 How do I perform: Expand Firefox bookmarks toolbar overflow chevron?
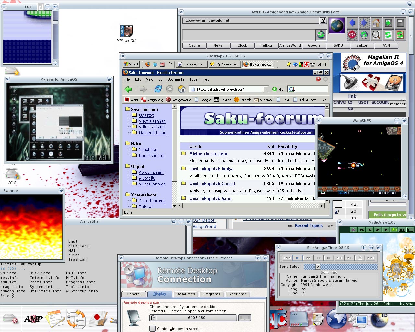coord(324,100)
